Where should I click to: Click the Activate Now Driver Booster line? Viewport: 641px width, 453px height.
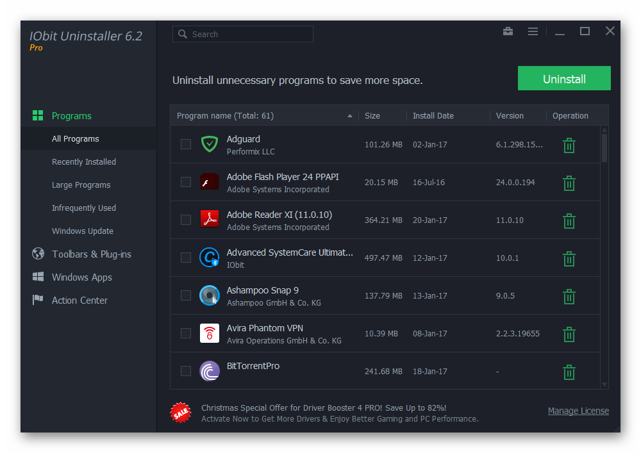pyautogui.click(x=340, y=418)
